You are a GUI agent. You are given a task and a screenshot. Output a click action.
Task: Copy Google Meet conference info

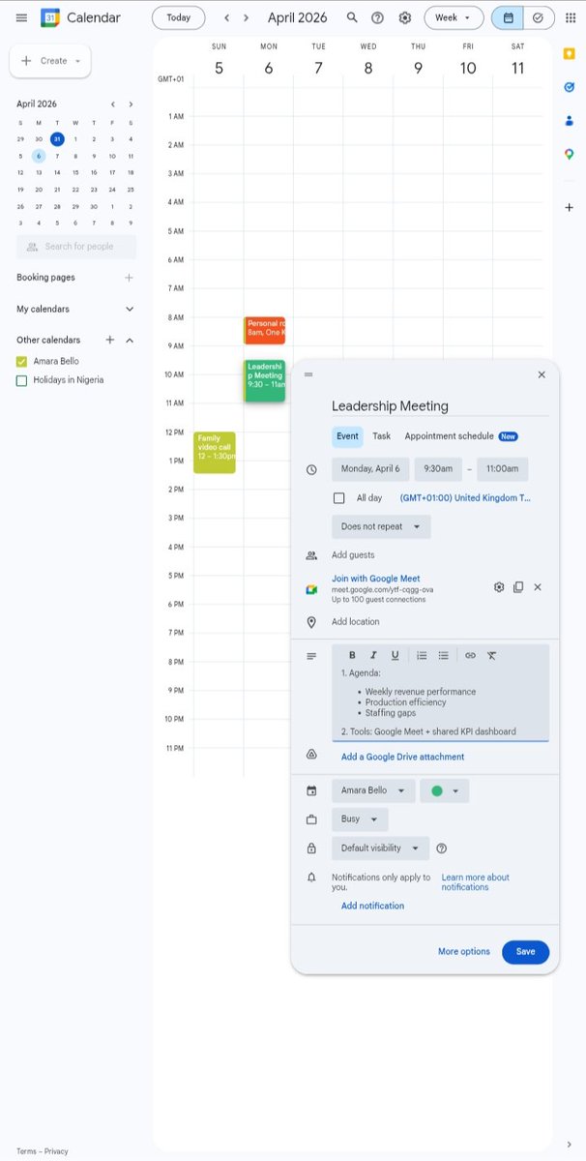pyautogui.click(x=518, y=587)
